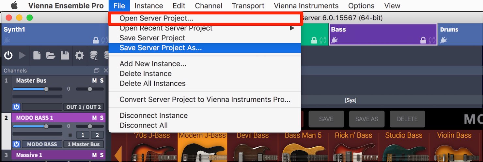
Task: Mute the Master Bus channel
Action: [x=94, y=81]
